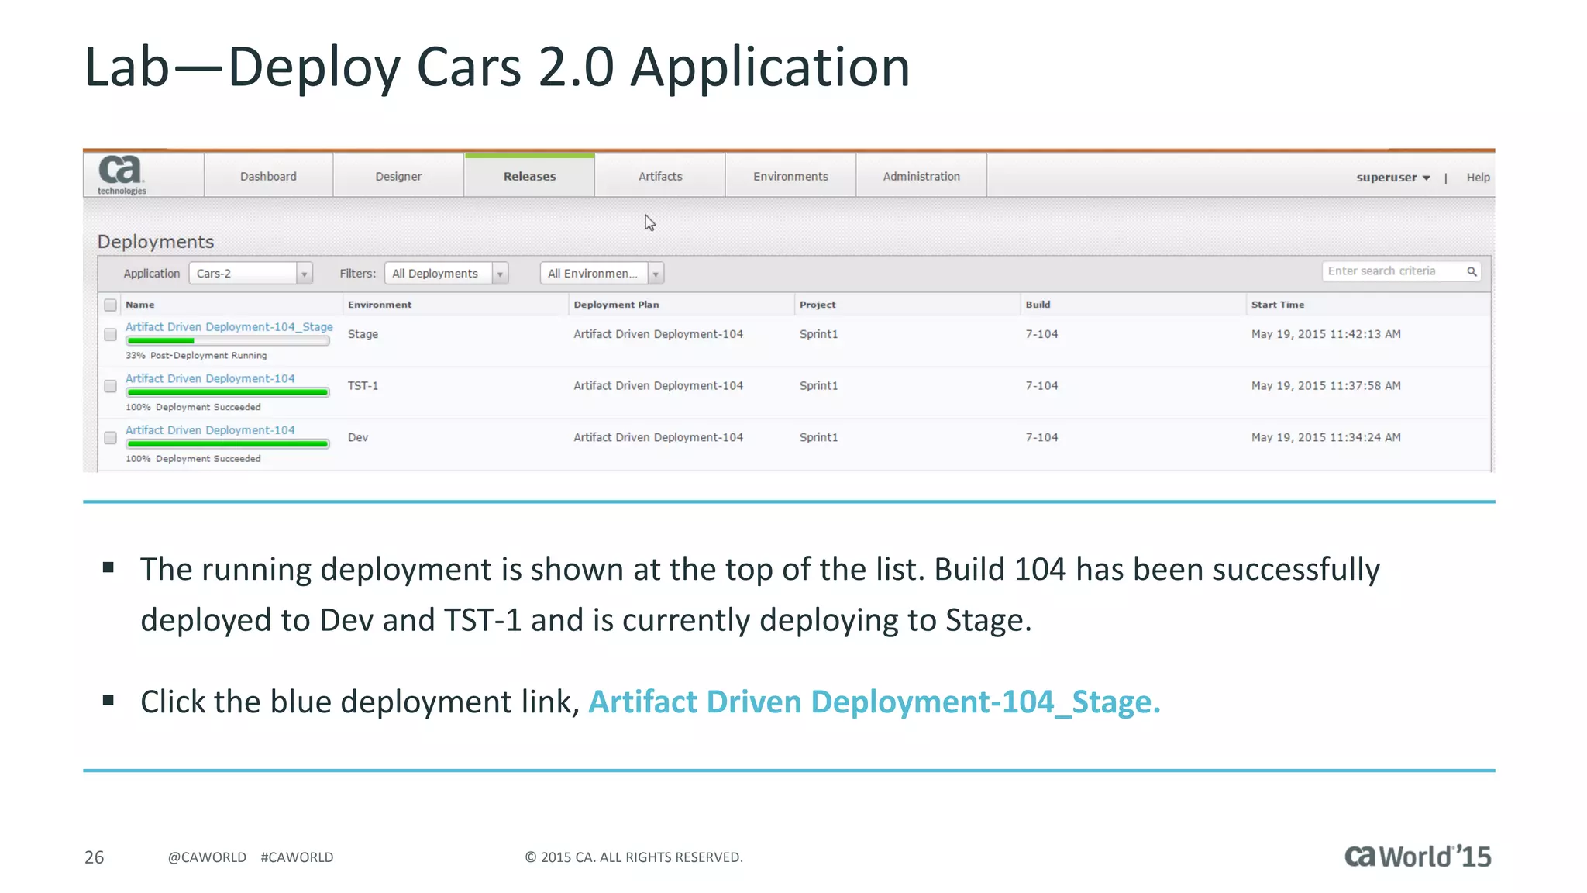
Task: Check the Dev deployment row checkbox
Action: (x=110, y=438)
